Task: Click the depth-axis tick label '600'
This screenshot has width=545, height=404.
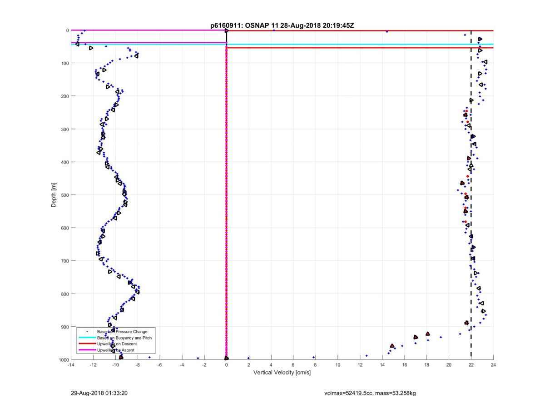Action: click(64, 228)
